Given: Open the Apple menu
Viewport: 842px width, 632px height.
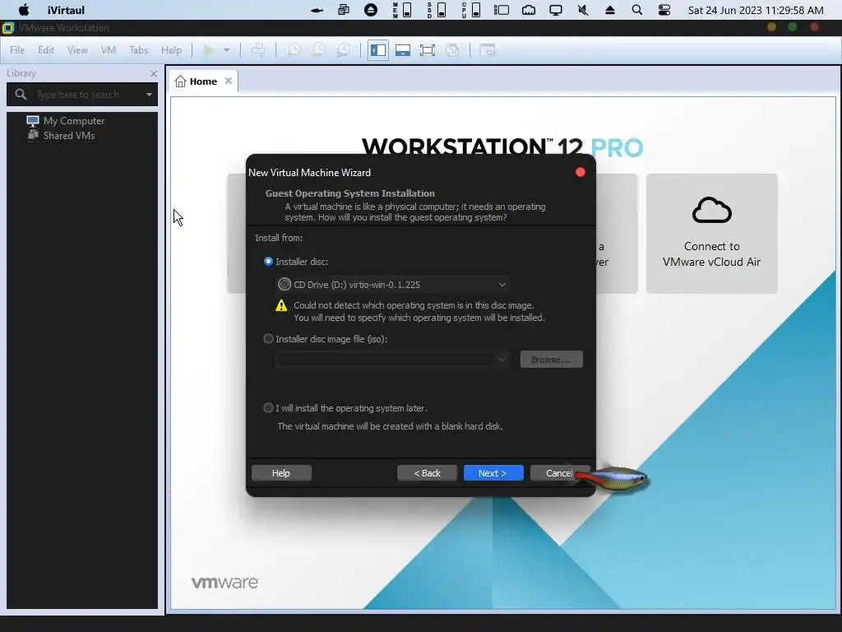Looking at the screenshot, I should (x=24, y=10).
